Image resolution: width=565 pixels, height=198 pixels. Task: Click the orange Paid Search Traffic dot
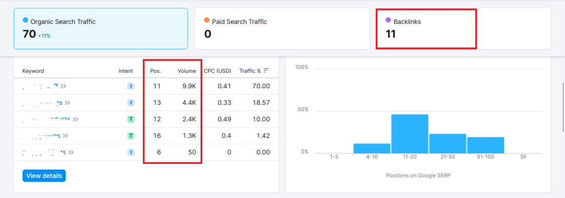(206, 20)
